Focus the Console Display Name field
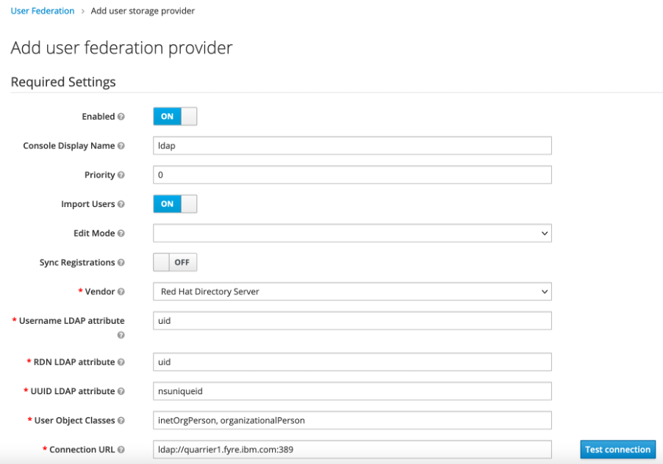This screenshot has height=464, width=663. tap(352, 145)
